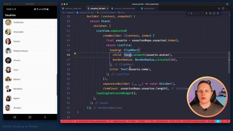
Task: Stop debugging with the red square
Action: (214, 13)
